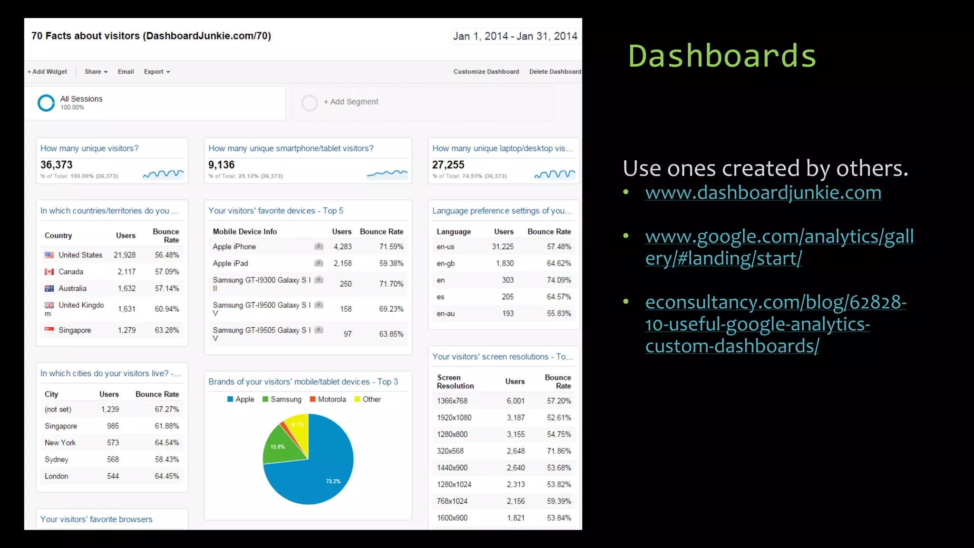Select the Singapore city row

pyautogui.click(x=112, y=426)
